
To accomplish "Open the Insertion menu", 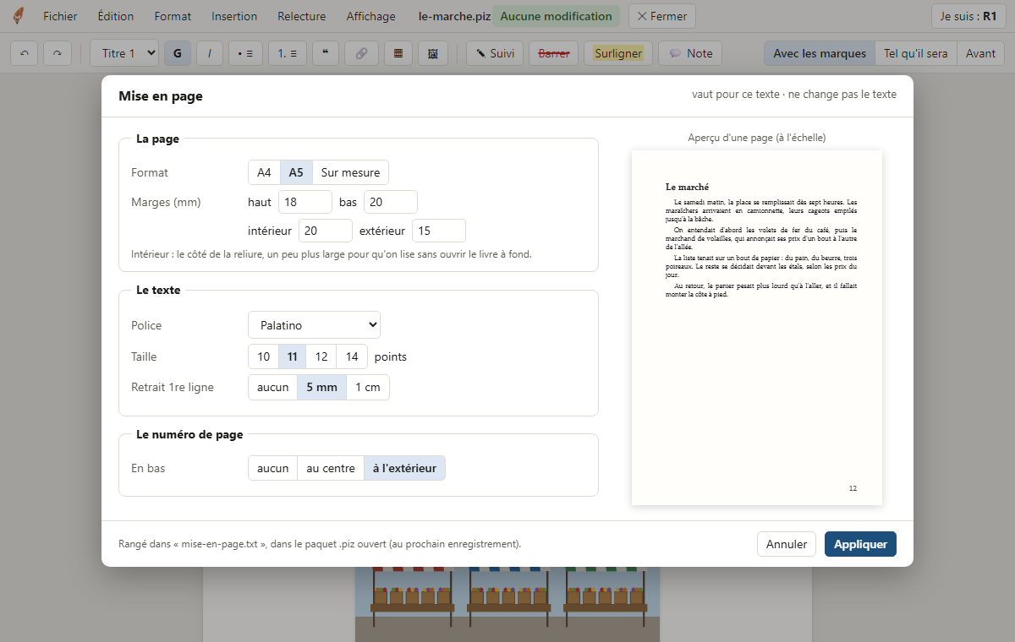I will coord(234,16).
